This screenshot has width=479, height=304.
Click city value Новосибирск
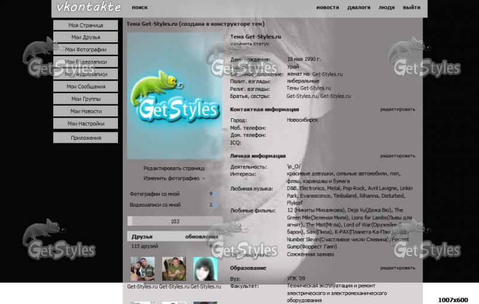tap(302, 120)
